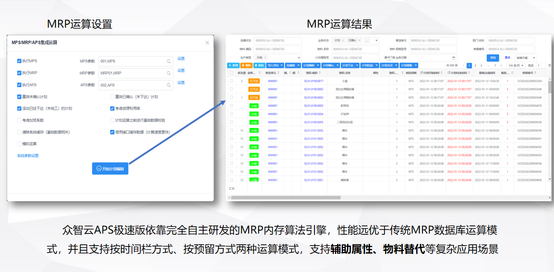Open the 导入导出 dropdown menu
The image size is (554, 272).
coord(275,65)
